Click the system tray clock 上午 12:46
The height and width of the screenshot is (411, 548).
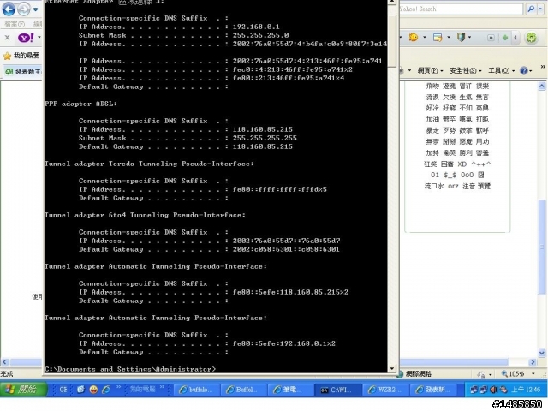(526, 390)
